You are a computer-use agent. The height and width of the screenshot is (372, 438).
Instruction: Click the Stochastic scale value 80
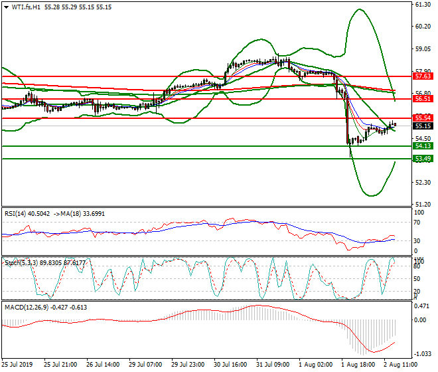pyautogui.click(x=417, y=266)
